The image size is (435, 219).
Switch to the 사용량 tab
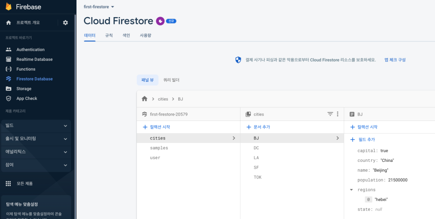(145, 36)
